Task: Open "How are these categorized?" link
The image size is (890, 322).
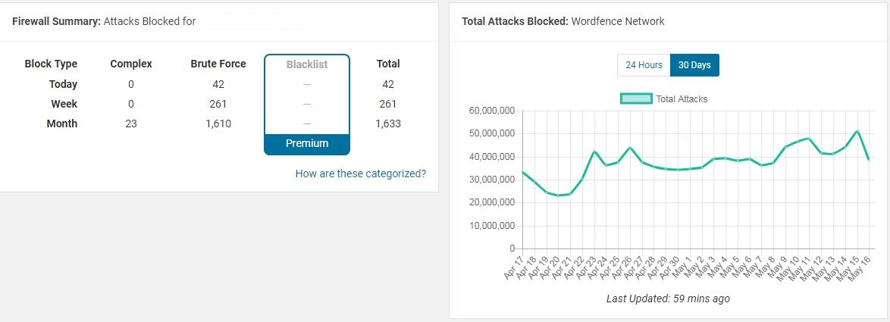Action: tap(361, 174)
